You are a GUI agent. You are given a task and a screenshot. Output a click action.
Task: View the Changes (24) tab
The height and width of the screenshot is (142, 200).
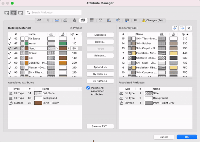click(x=152, y=20)
